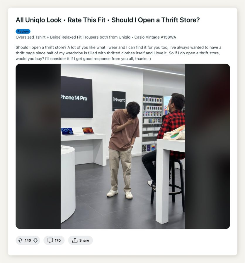Screen dimensions: 245x263
Task: Click the blurred right side of image
Action: (x=207, y=146)
